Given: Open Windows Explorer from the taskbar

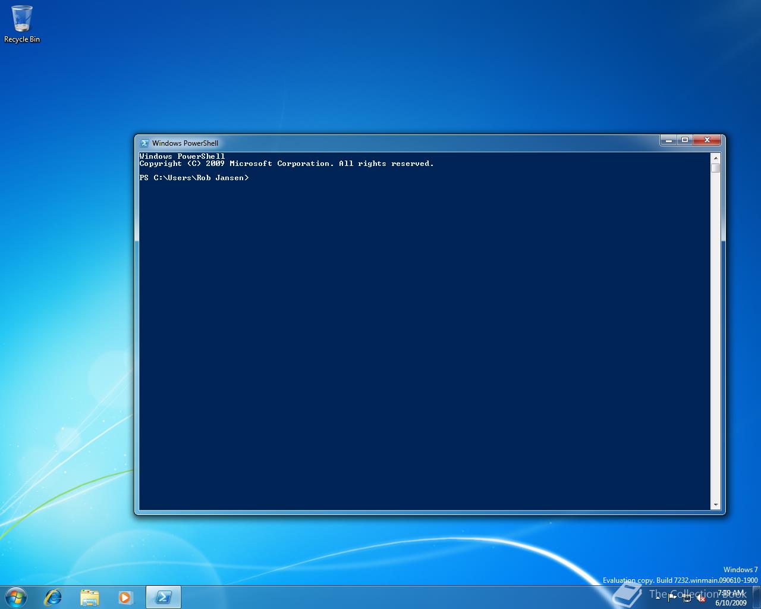Looking at the screenshot, I should (x=89, y=597).
